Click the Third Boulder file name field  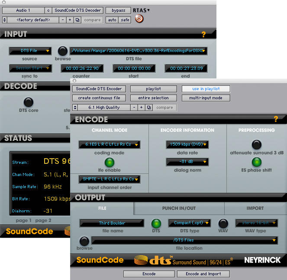[112, 223]
